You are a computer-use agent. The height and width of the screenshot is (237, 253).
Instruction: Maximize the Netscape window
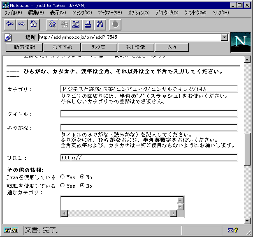point(240,5)
